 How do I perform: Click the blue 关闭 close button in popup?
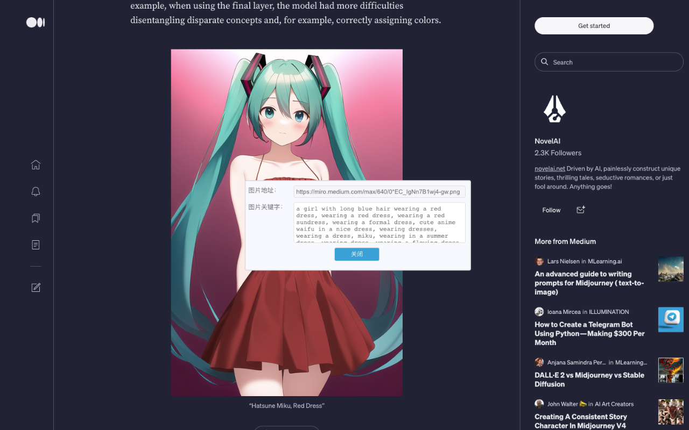(357, 254)
